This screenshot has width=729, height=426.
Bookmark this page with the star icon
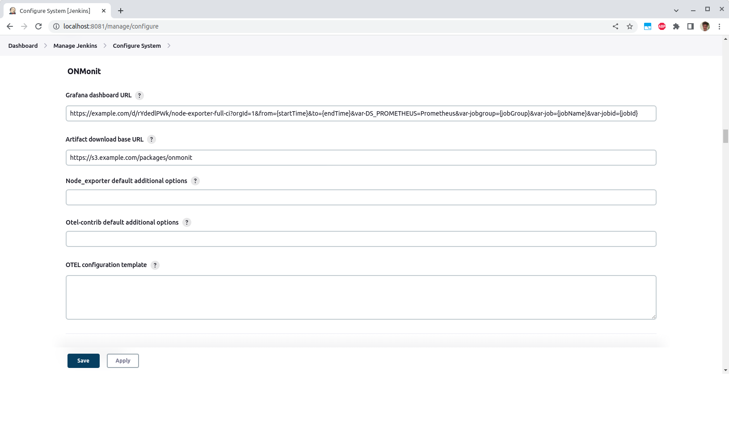tap(630, 26)
